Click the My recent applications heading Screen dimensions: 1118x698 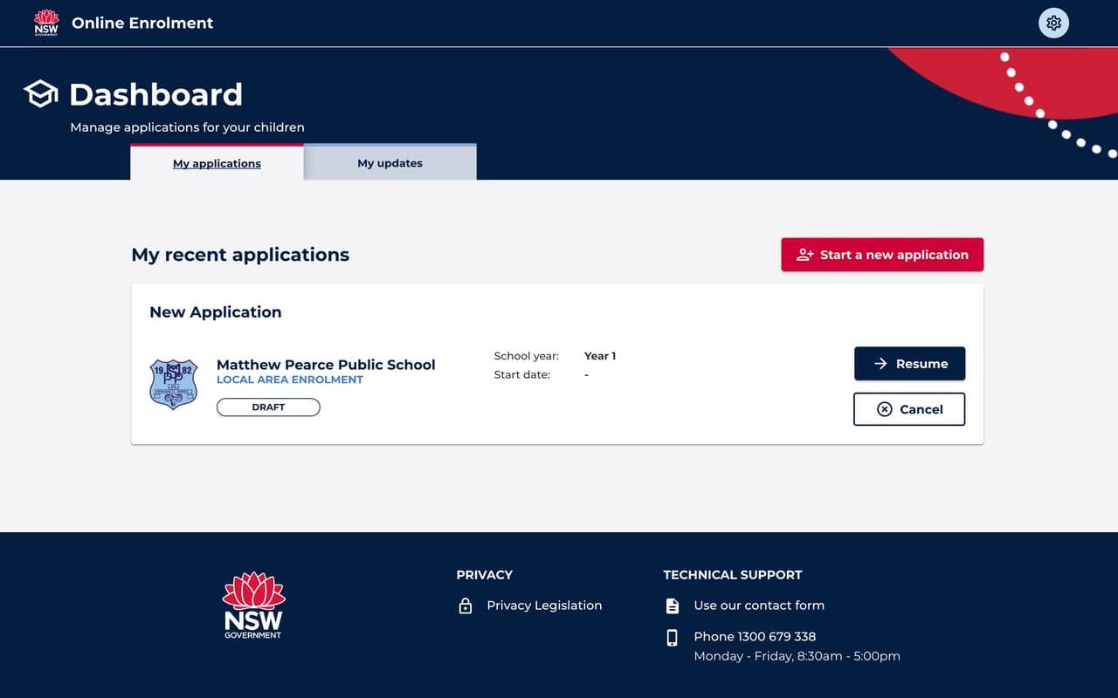click(240, 255)
